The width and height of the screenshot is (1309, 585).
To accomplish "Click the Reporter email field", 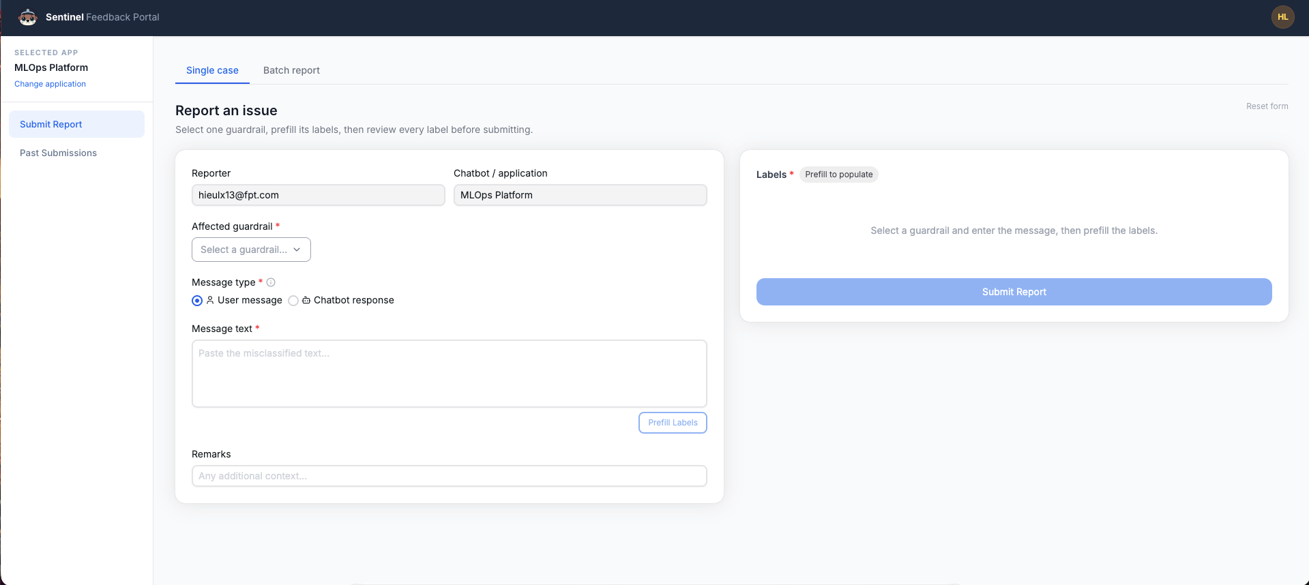I will [x=318, y=195].
